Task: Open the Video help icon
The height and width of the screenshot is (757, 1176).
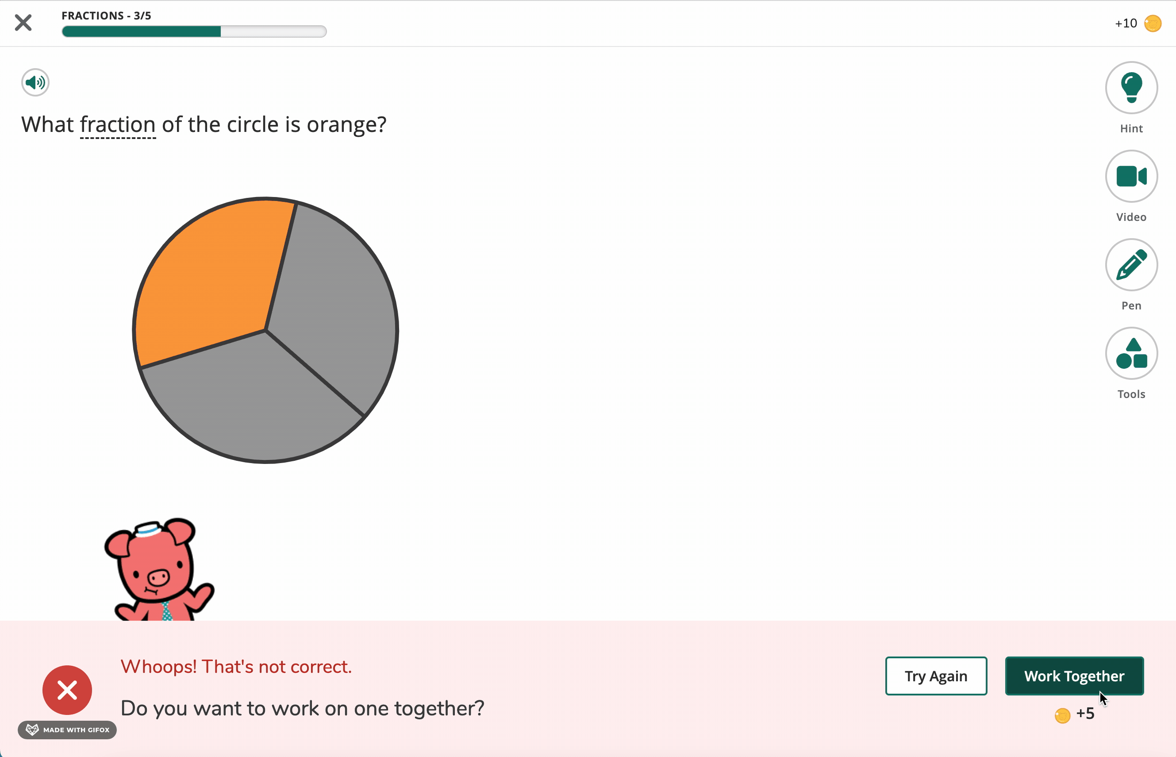Action: [x=1131, y=177]
